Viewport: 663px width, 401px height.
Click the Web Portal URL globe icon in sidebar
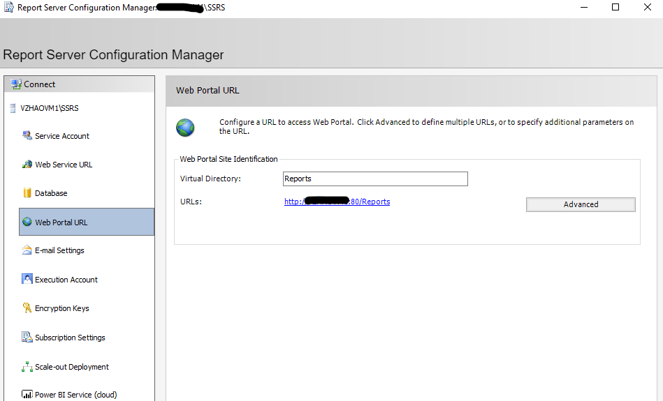[x=27, y=222]
